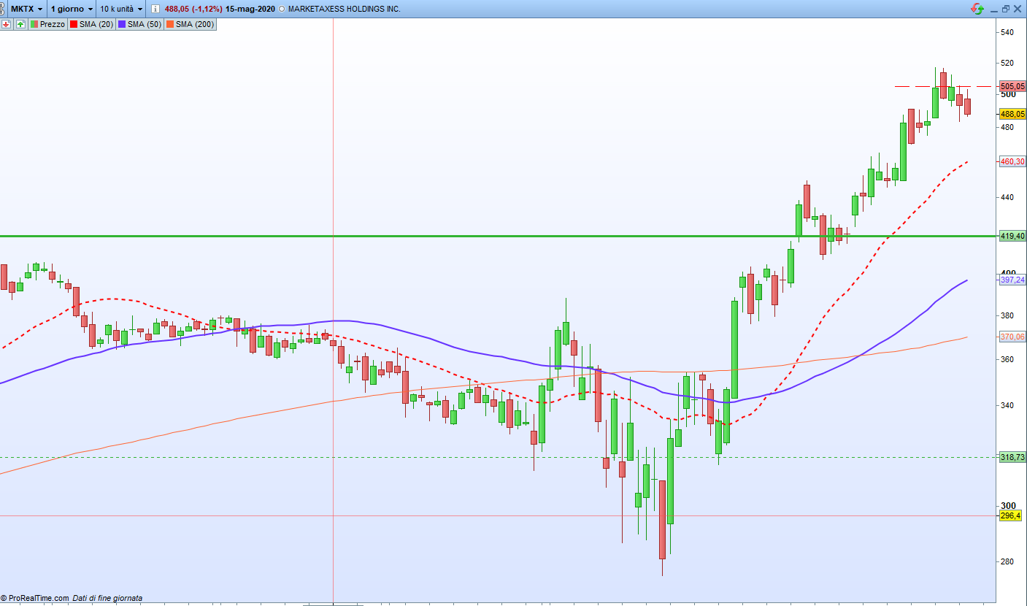Select the 397,24 SMA value label

pyautogui.click(x=1012, y=280)
